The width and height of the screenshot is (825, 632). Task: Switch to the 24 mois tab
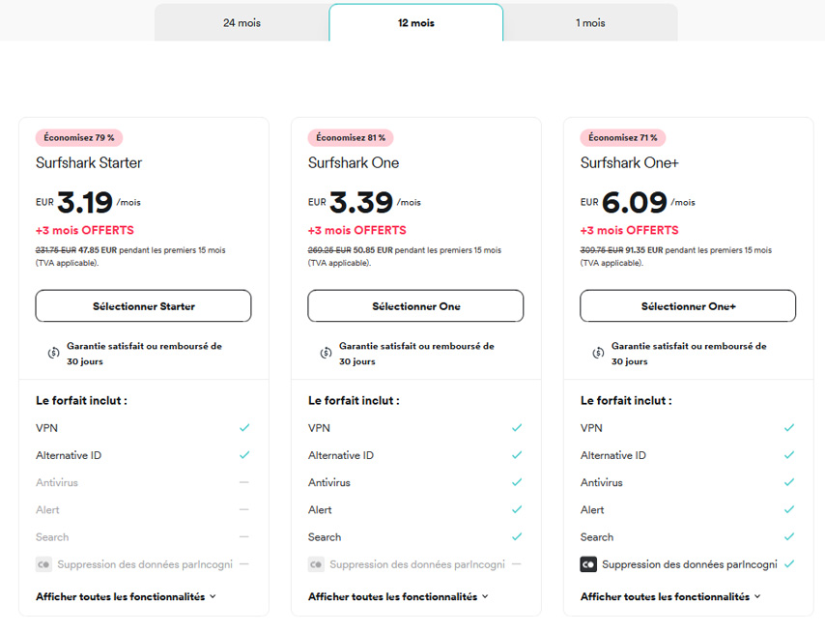pos(242,22)
